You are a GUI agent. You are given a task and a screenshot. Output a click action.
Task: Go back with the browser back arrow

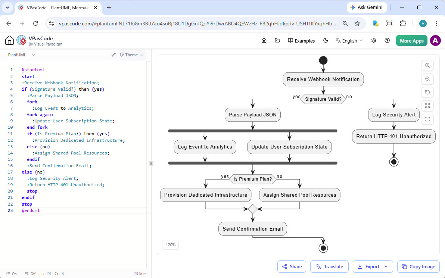9,24
